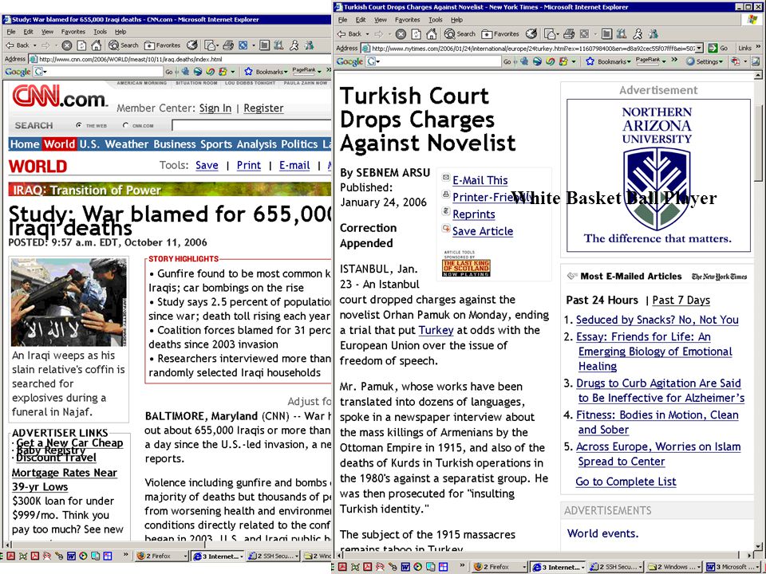Go Back in the New York Times window
The width and height of the screenshot is (766, 574).
click(349, 33)
